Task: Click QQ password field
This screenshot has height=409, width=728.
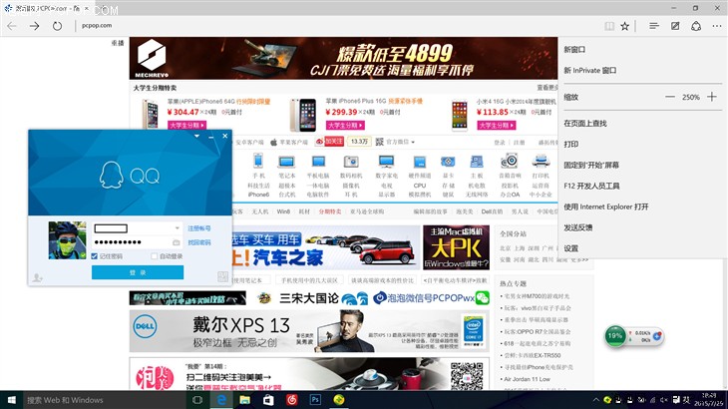Action: [x=132, y=242]
